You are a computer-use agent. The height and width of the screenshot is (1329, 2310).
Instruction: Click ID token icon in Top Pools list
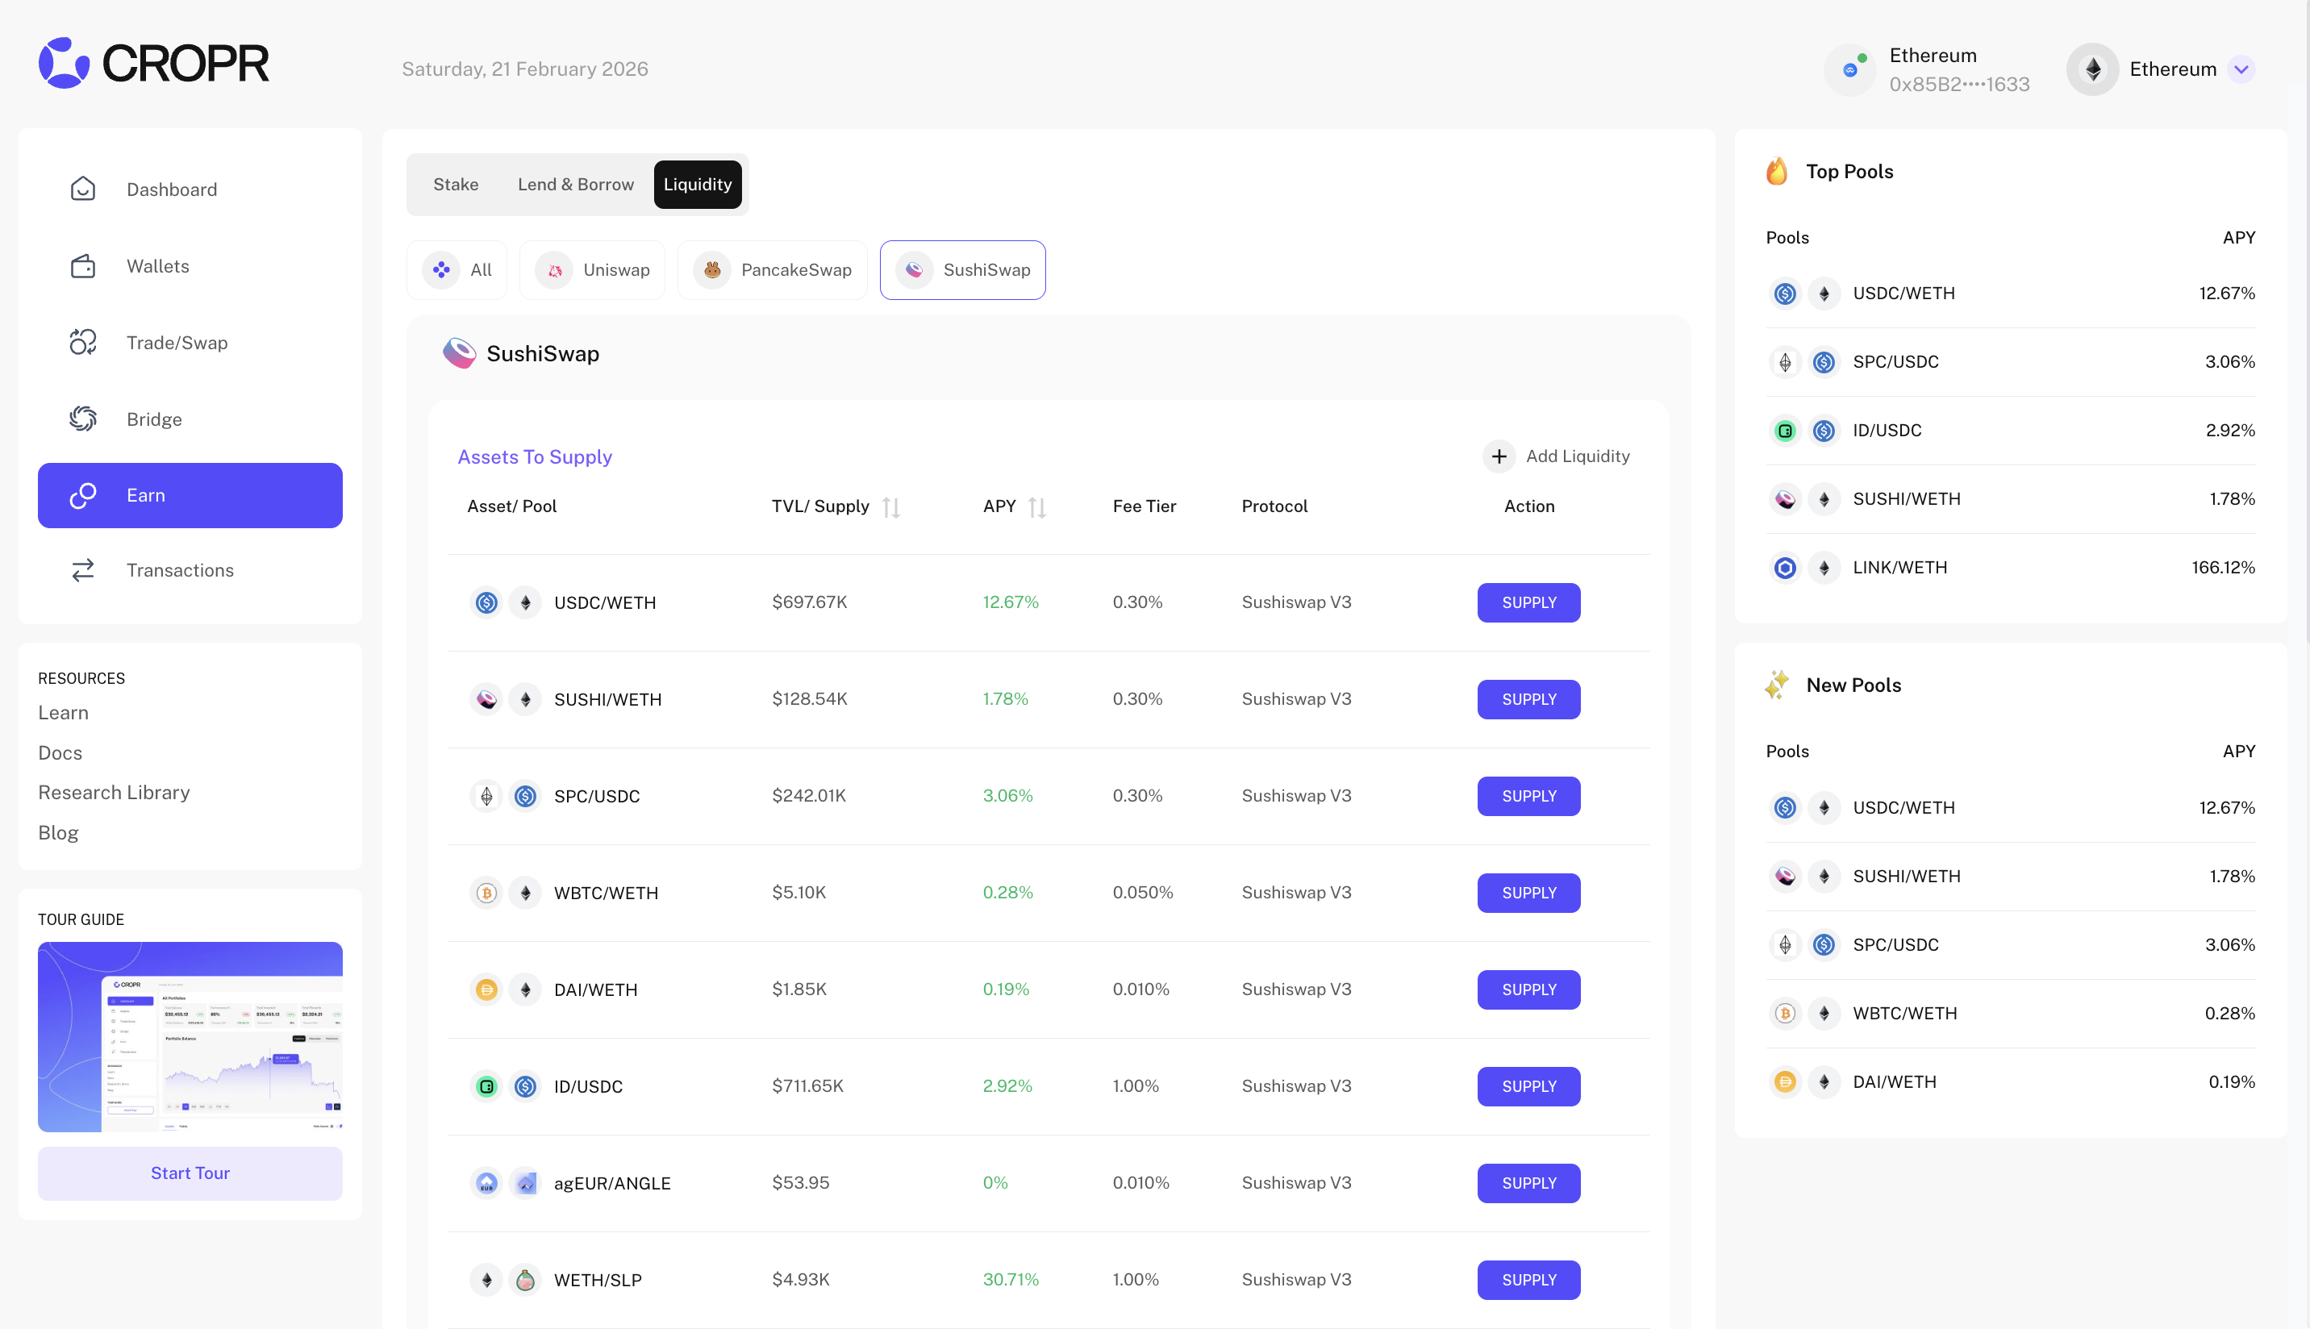click(1785, 431)
